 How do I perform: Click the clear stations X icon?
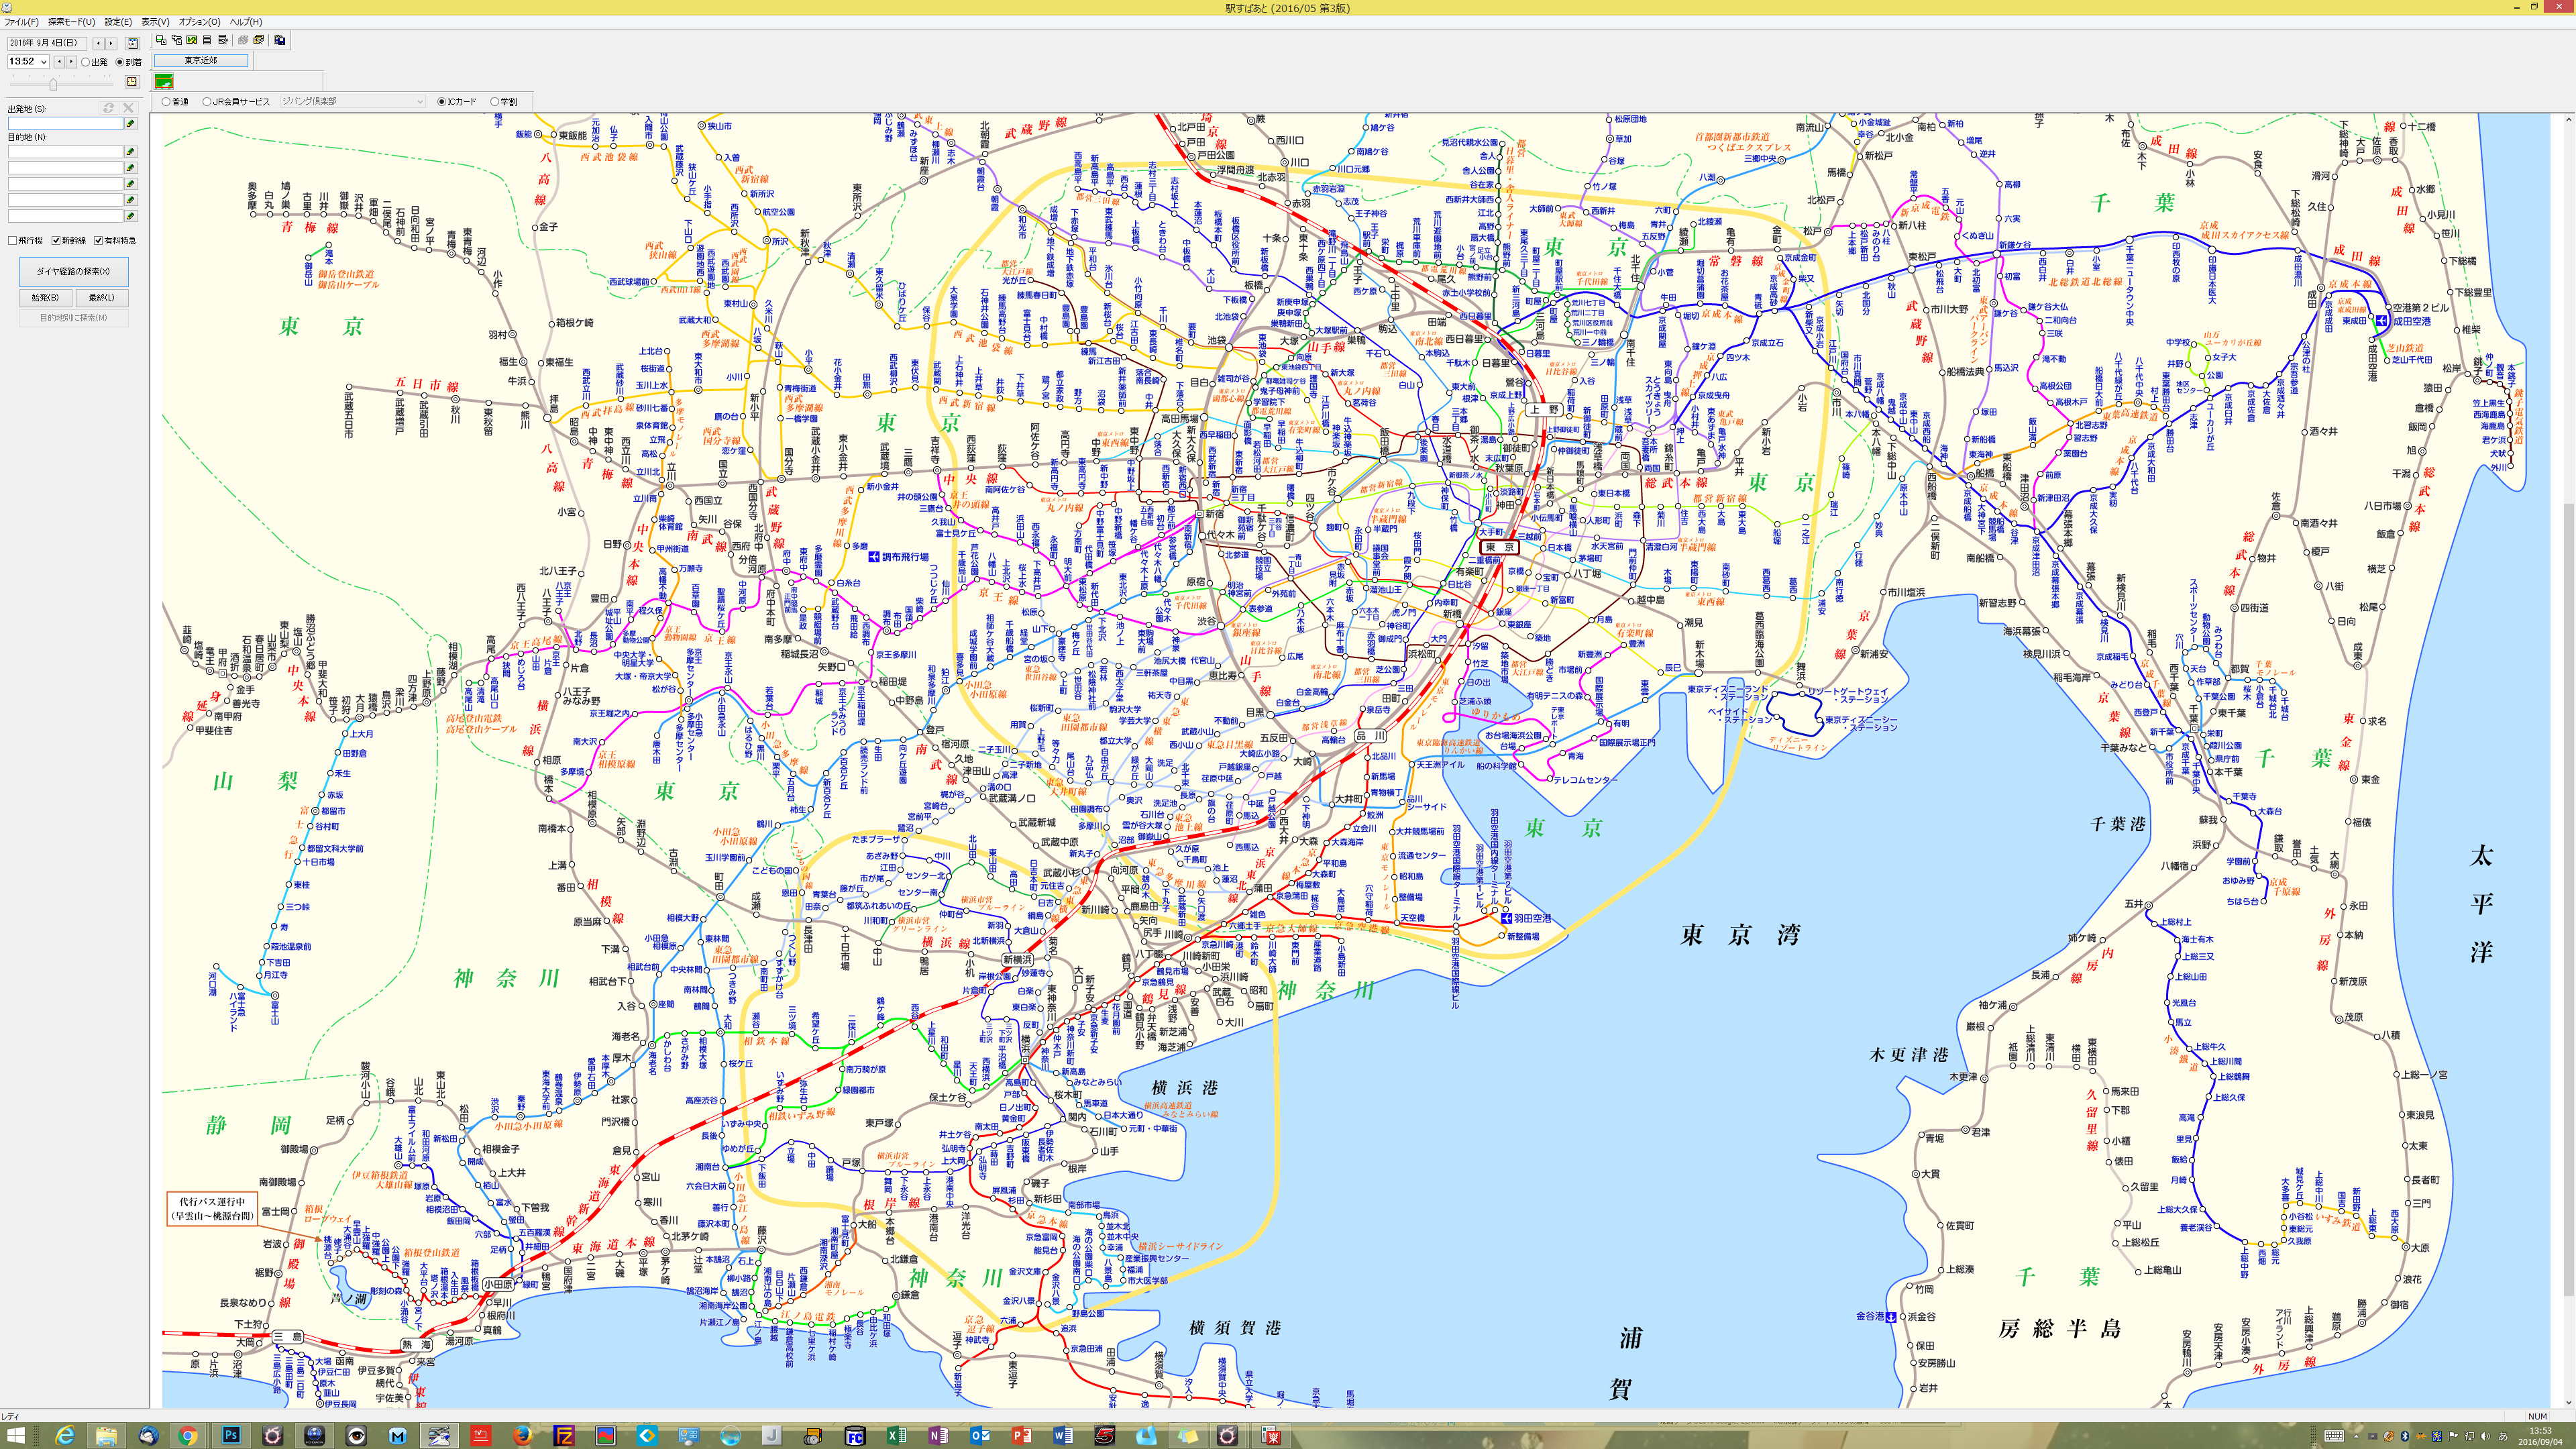[x=128, y=108]
